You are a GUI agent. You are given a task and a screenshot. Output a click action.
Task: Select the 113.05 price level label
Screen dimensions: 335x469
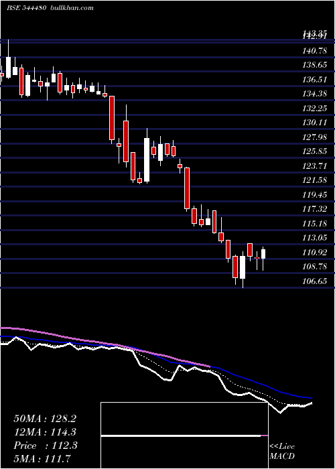(314, 238)
